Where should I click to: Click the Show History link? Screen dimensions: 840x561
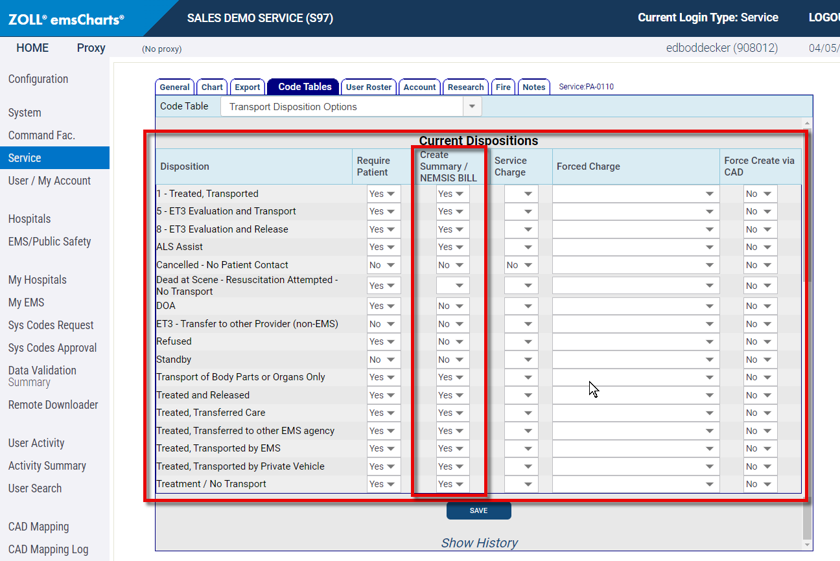coord(479,543)
